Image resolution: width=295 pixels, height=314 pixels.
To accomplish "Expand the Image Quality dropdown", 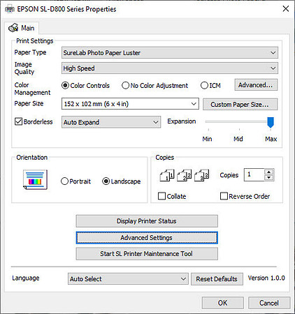I will [170, 68].
